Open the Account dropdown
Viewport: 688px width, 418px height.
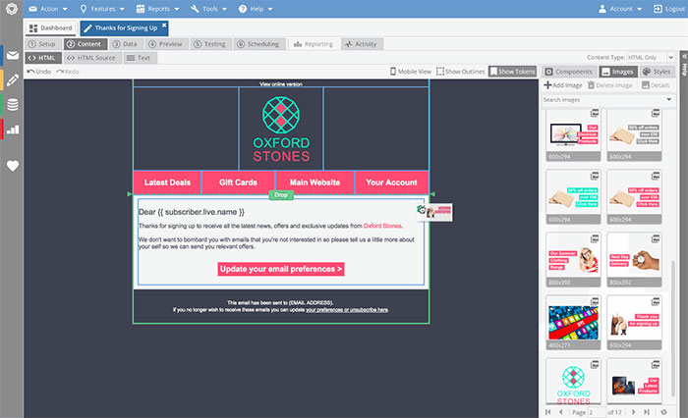pyautogui.click(x=620, y=8)
